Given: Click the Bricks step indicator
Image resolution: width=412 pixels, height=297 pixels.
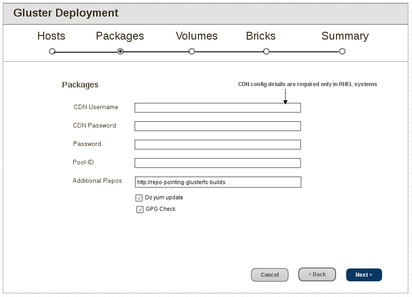Looking at the screenshot, I should (x=266, y=52).
